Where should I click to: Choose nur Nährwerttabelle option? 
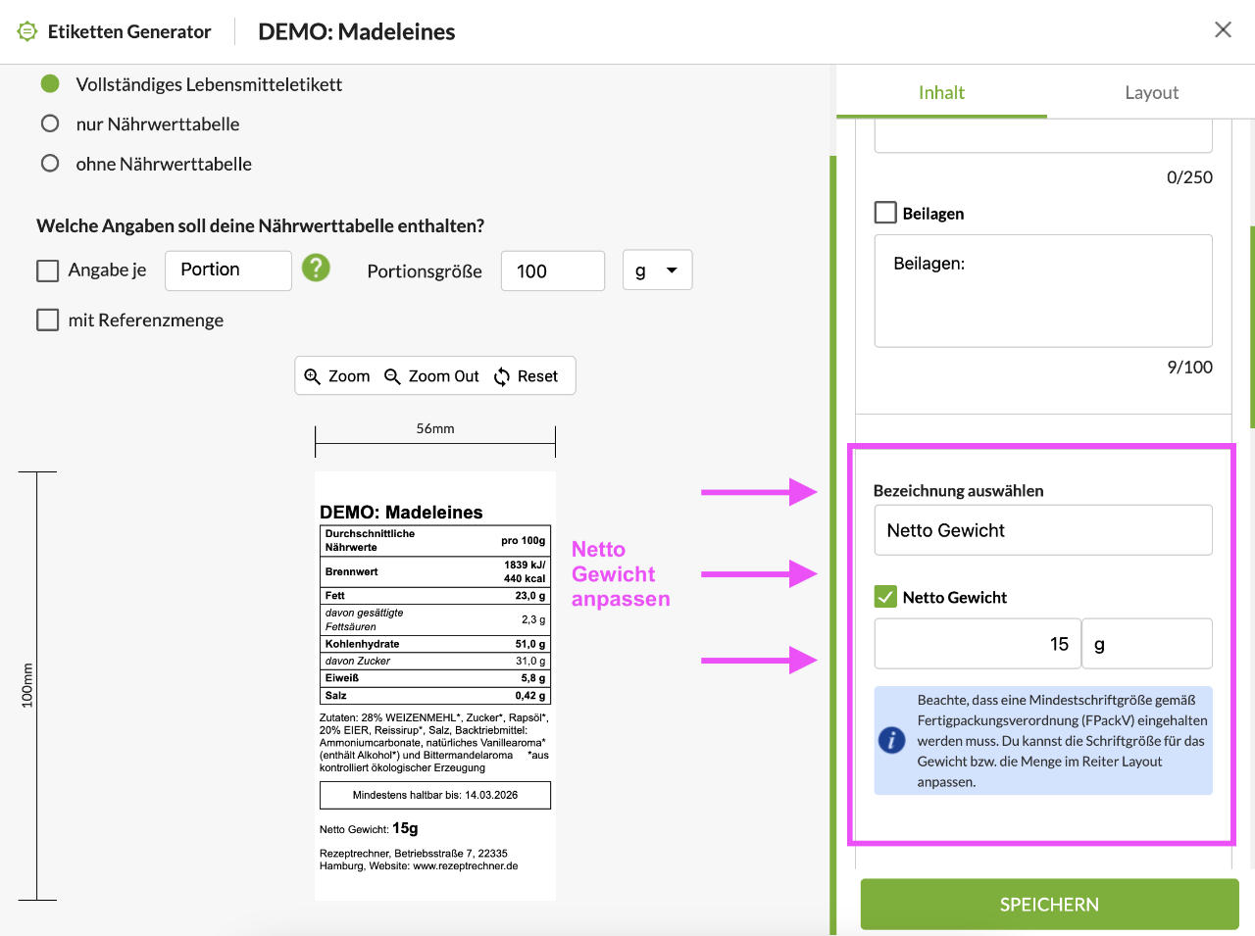50,123
